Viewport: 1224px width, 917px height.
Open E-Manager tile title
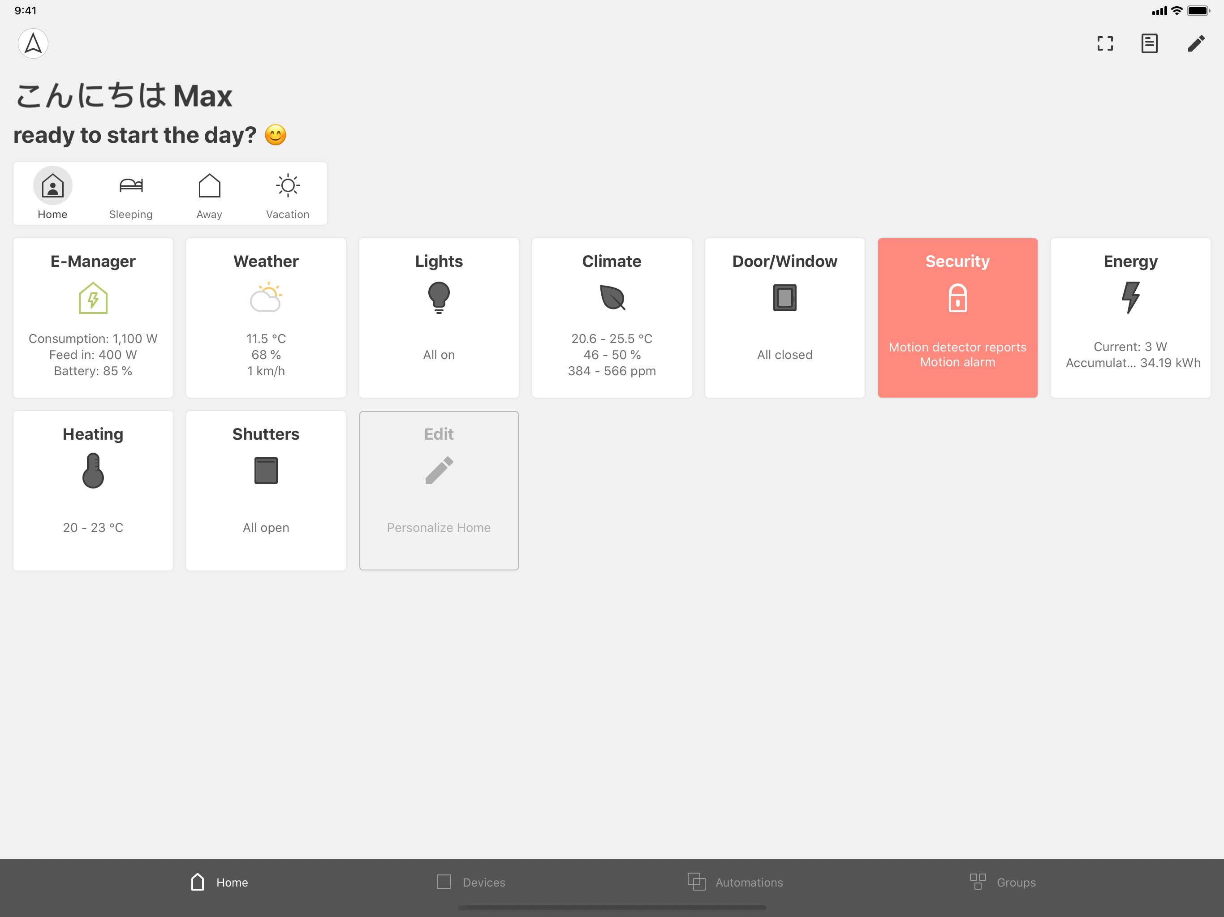click(x=93, y=261)
